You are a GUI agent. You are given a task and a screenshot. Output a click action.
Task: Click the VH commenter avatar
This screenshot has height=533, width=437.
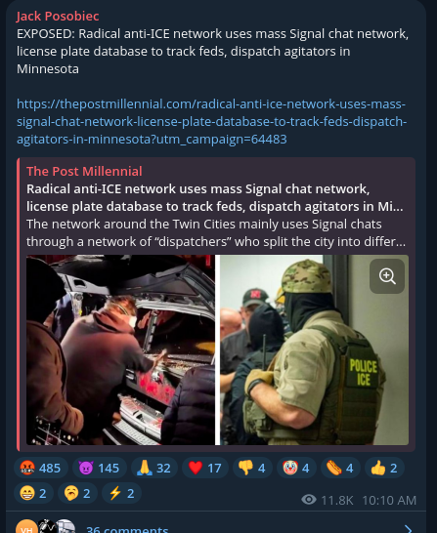coord(26,527)
